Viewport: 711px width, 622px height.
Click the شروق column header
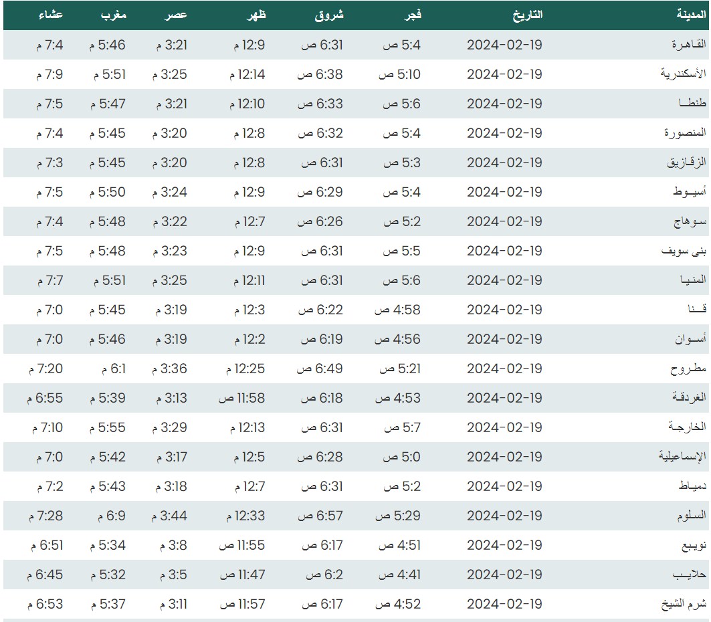[x=328, y=15]
